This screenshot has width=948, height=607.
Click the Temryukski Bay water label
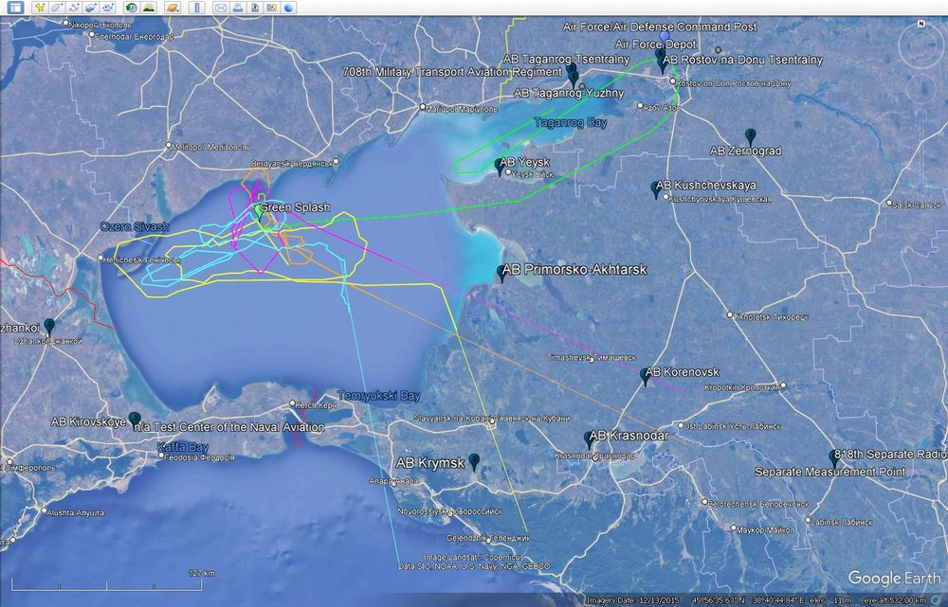[x=379, y=396]
